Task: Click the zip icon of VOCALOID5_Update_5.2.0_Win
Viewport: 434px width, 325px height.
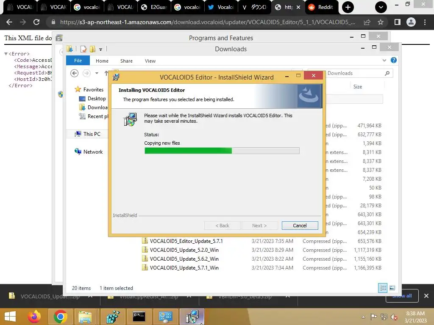Action: 145,250
